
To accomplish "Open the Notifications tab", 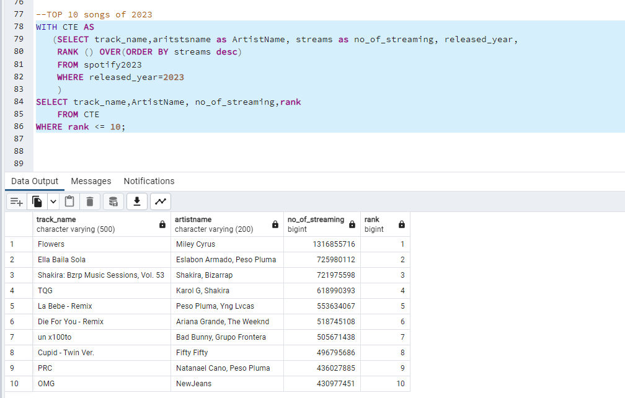I will coord(149,181).
